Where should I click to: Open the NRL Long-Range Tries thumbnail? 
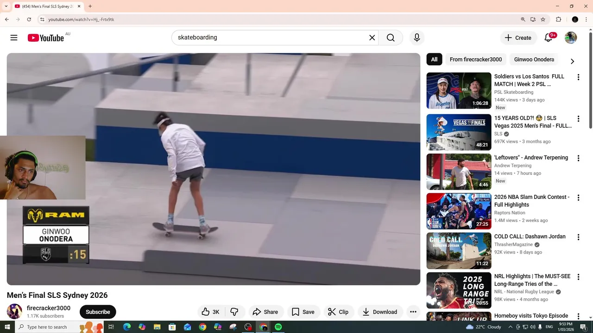tap(459, 290)
